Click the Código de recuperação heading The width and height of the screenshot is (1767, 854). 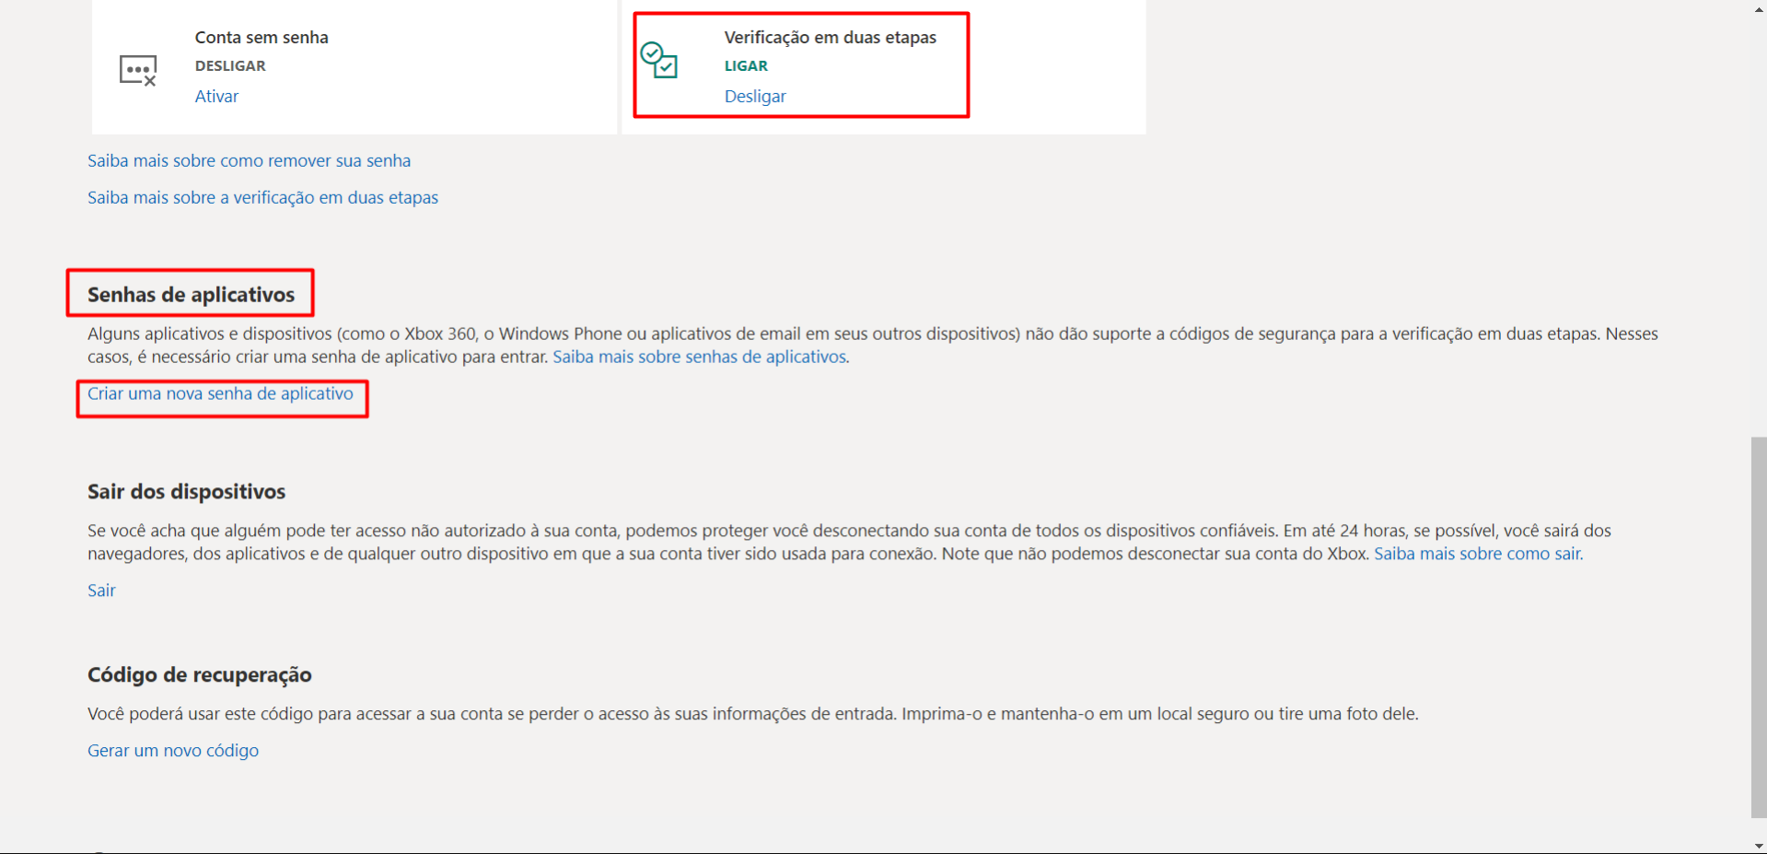[200, 675]
